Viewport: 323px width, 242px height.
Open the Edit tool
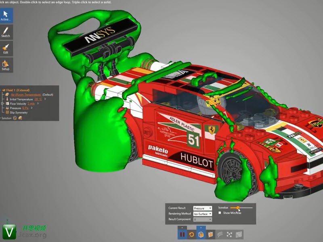point(6,48)
